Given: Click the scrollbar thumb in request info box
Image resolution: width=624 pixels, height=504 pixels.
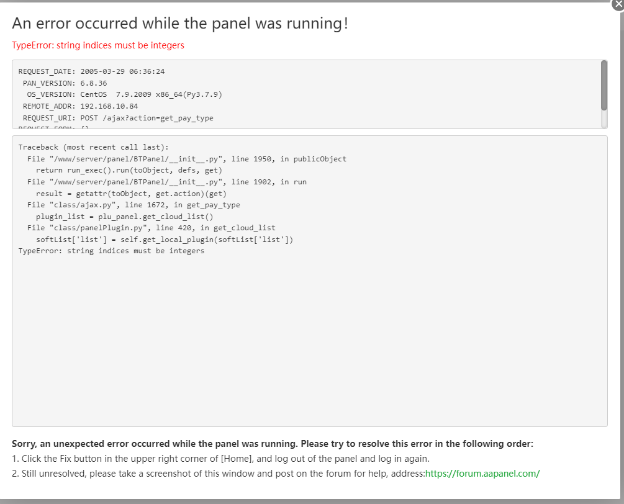Looking at the screenshot, I should pos(604,85).
